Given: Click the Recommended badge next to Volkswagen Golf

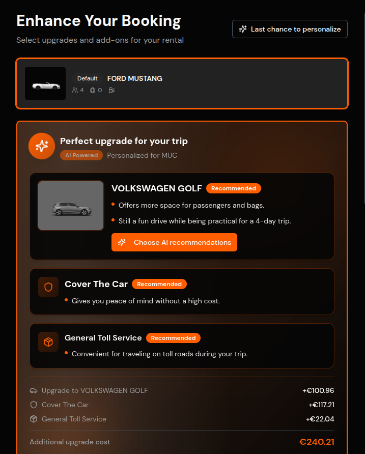Looking at the screenshot, I should (x=234, y=188).
